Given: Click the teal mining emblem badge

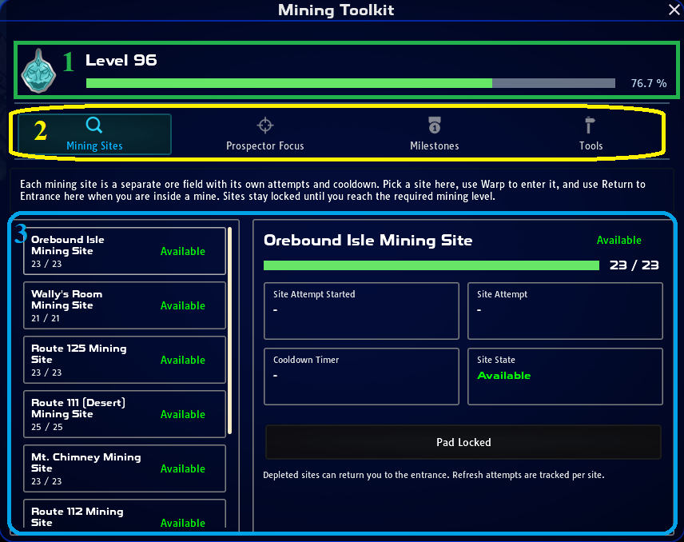Looking at the screenshot, I should pos(39,71).
